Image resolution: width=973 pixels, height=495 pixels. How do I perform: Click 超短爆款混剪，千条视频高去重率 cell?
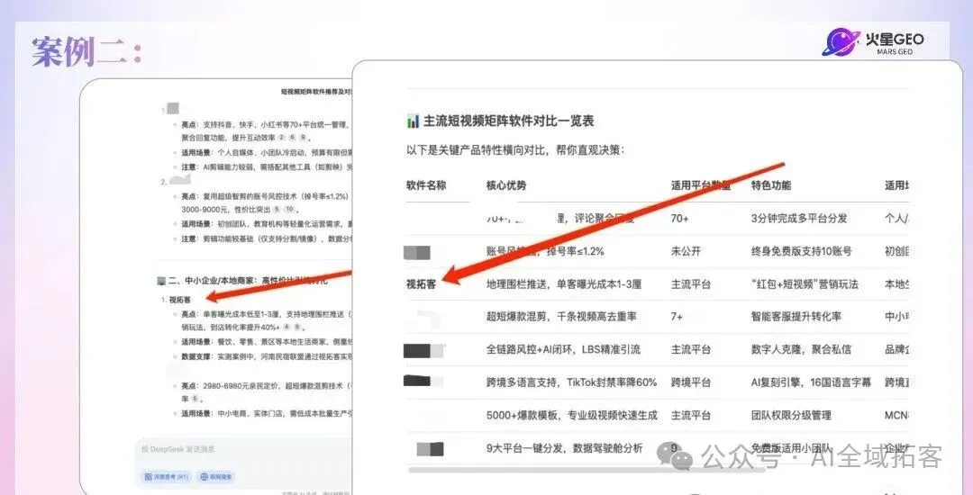pyautogui.click(x=561, y=317)
